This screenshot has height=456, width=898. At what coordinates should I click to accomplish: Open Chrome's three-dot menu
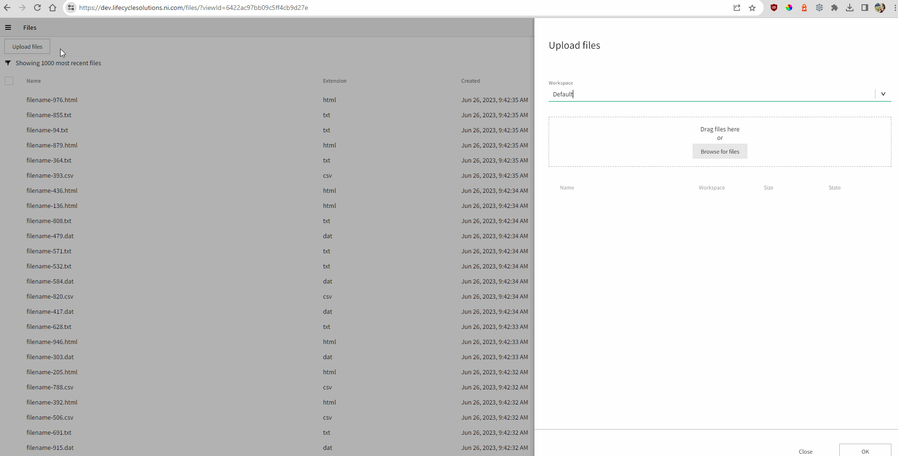[894, 8]
